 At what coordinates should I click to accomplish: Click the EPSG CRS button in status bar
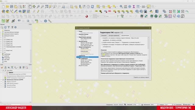click(187, 105)
